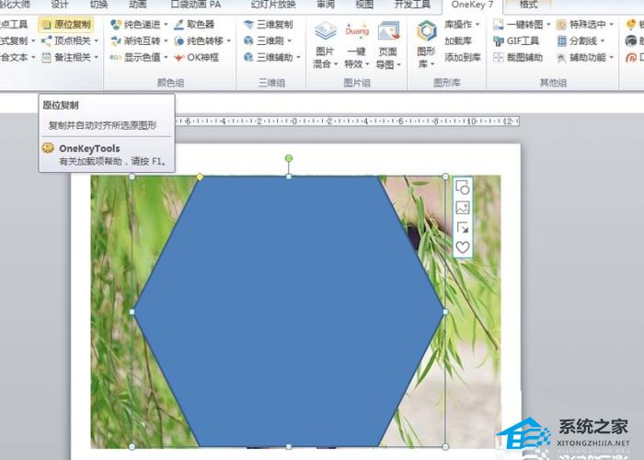Launch the OK神框 tool
Image resolution: width=644 pixels, height=460 pixels.
tap(196, 57)
